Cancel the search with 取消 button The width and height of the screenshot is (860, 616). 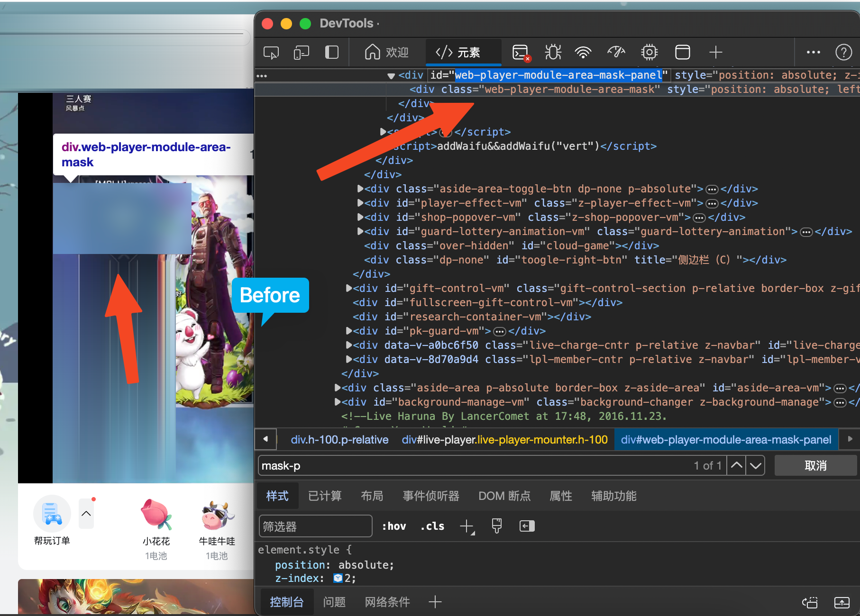[816, 466]
